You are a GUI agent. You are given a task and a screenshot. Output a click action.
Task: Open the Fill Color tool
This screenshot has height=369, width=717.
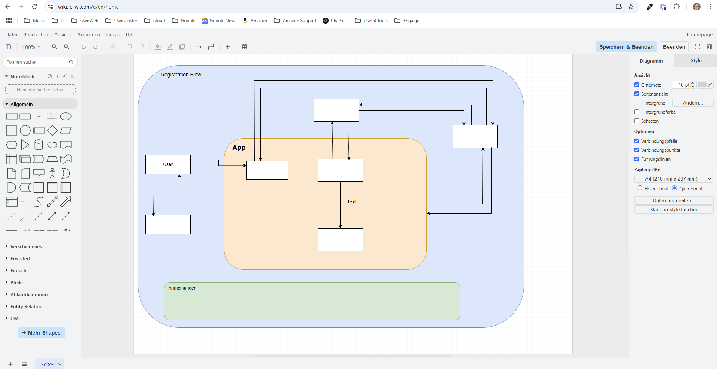(x=158, y=47)
